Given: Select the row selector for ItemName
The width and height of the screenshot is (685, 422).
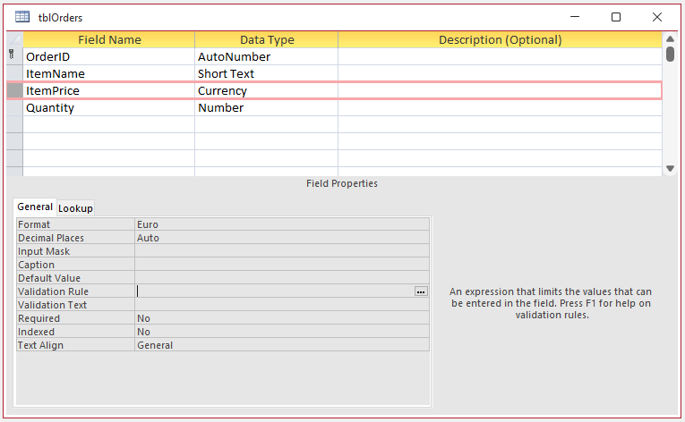Looking at the screenshot, I should (15, 73).
